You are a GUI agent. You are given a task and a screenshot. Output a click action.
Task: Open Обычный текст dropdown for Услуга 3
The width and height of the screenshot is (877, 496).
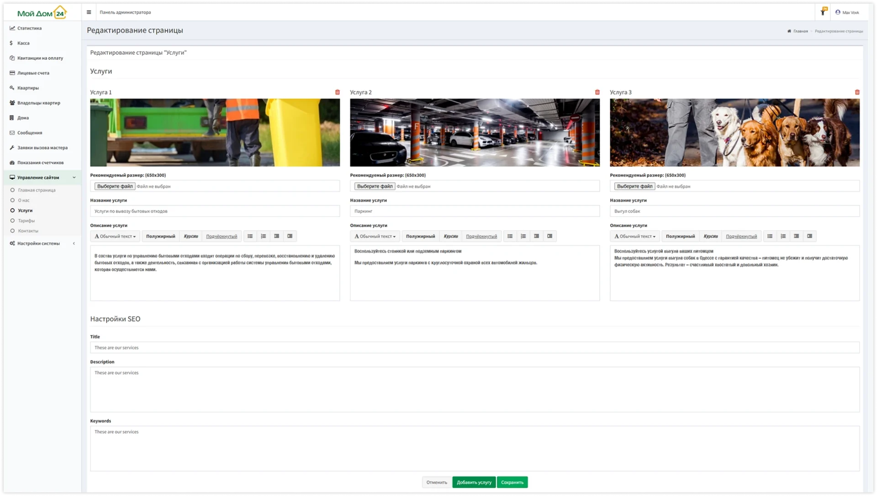coord(635,236)
